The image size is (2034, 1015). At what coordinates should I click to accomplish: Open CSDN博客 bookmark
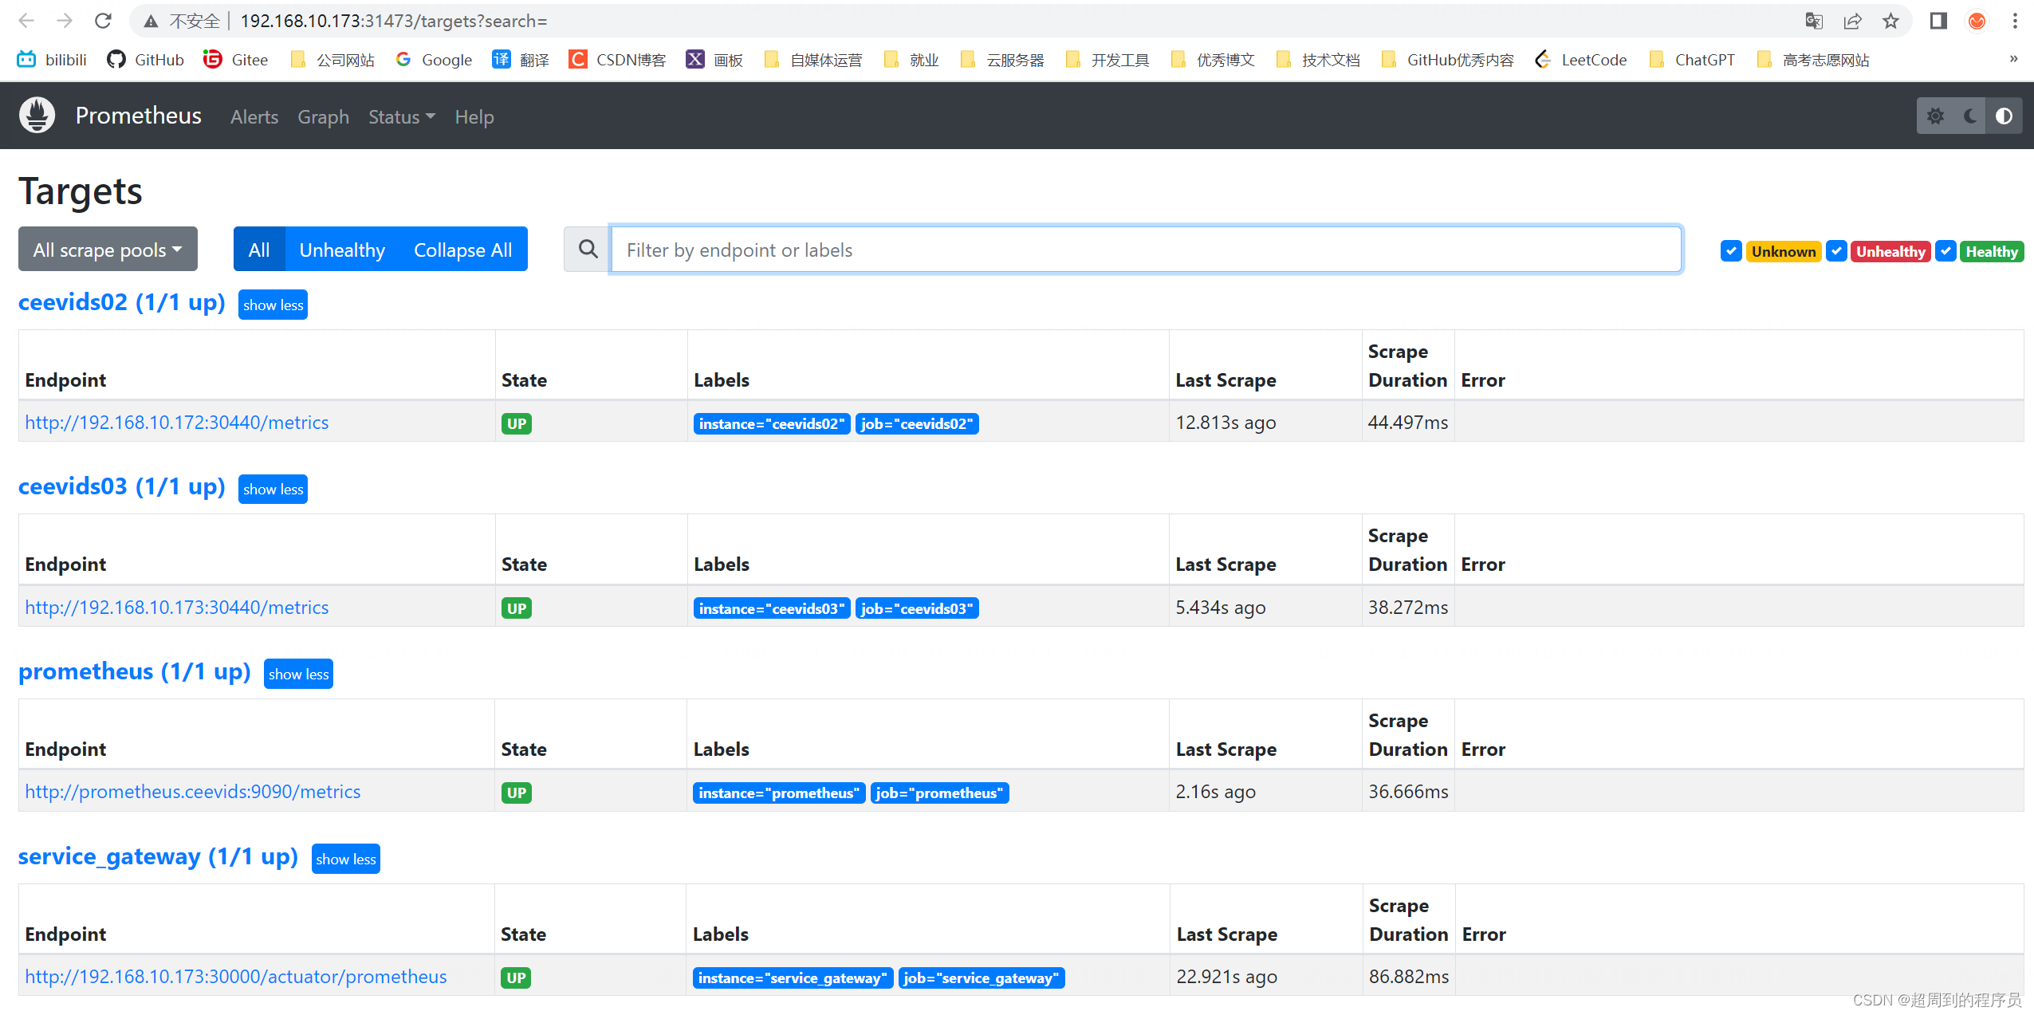[x=617, y=60]
